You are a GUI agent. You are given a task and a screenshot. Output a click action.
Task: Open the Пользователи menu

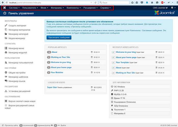(30, 8)
